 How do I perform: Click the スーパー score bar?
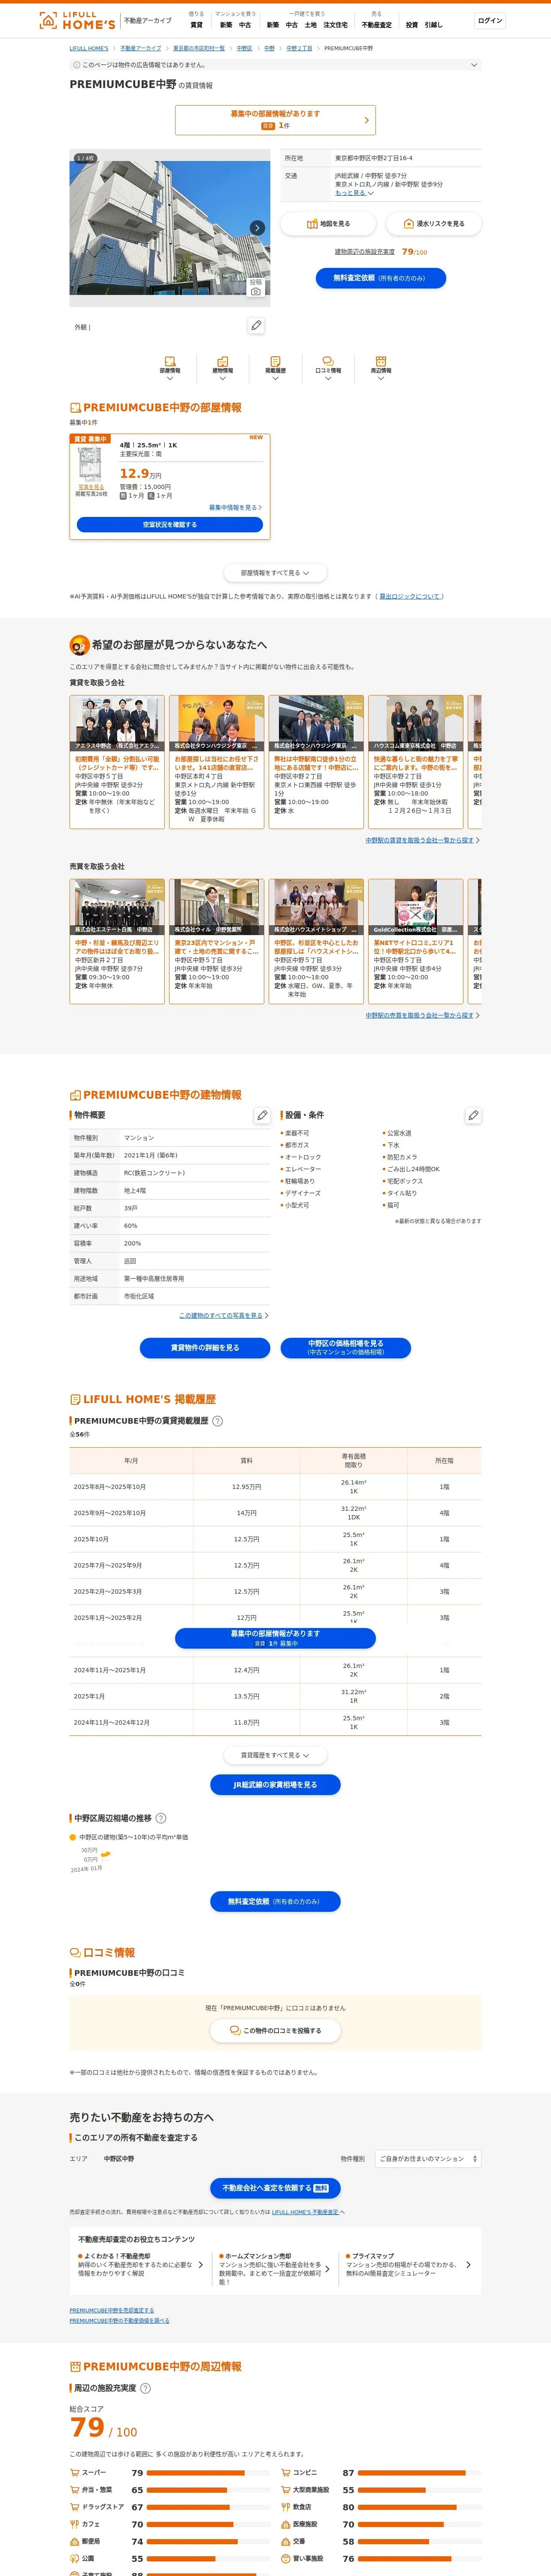209,2473
